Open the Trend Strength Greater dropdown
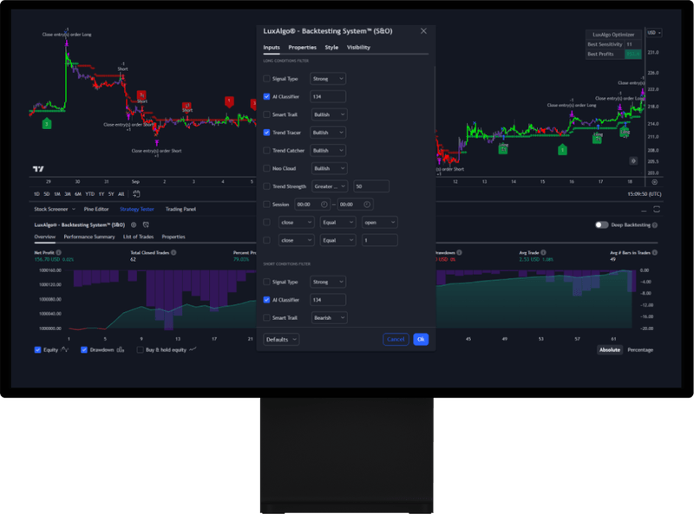This screenshot has height=514, width=694. point(330,186)
